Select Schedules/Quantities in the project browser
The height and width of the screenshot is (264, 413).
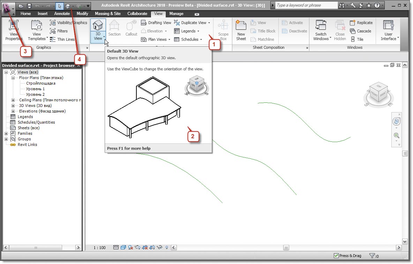coord(36,122)
